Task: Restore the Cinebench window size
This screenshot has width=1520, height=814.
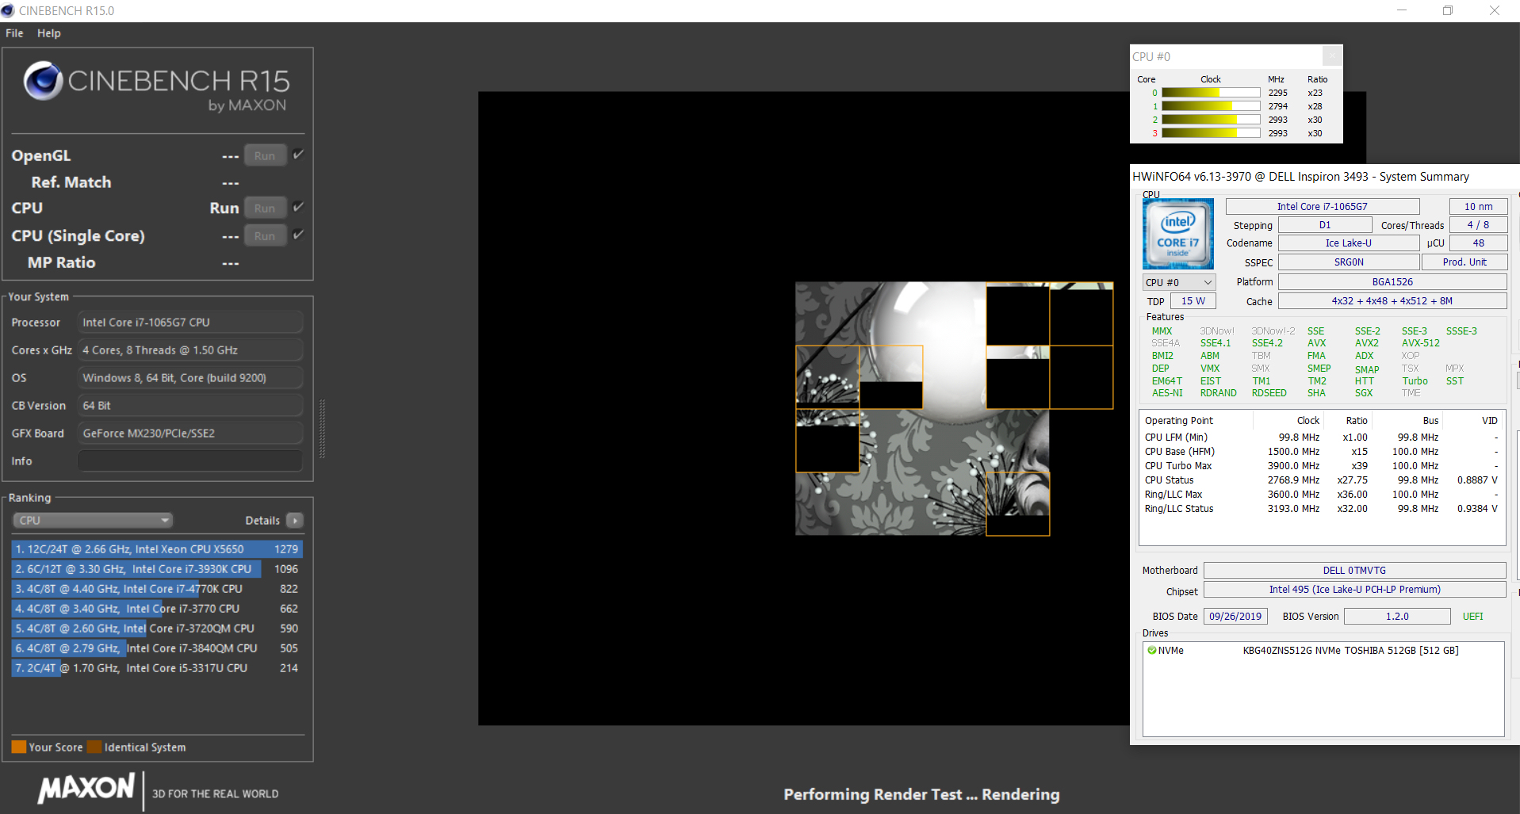Action: click(1447, 10)
